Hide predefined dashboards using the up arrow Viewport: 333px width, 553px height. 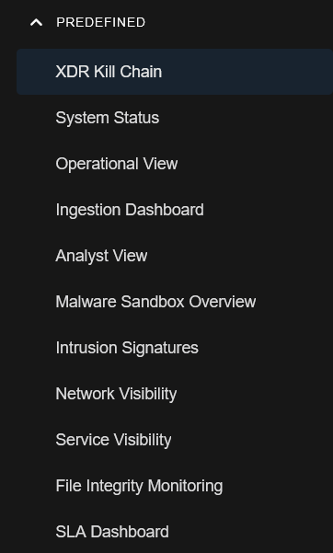click(x=36, y=23)
